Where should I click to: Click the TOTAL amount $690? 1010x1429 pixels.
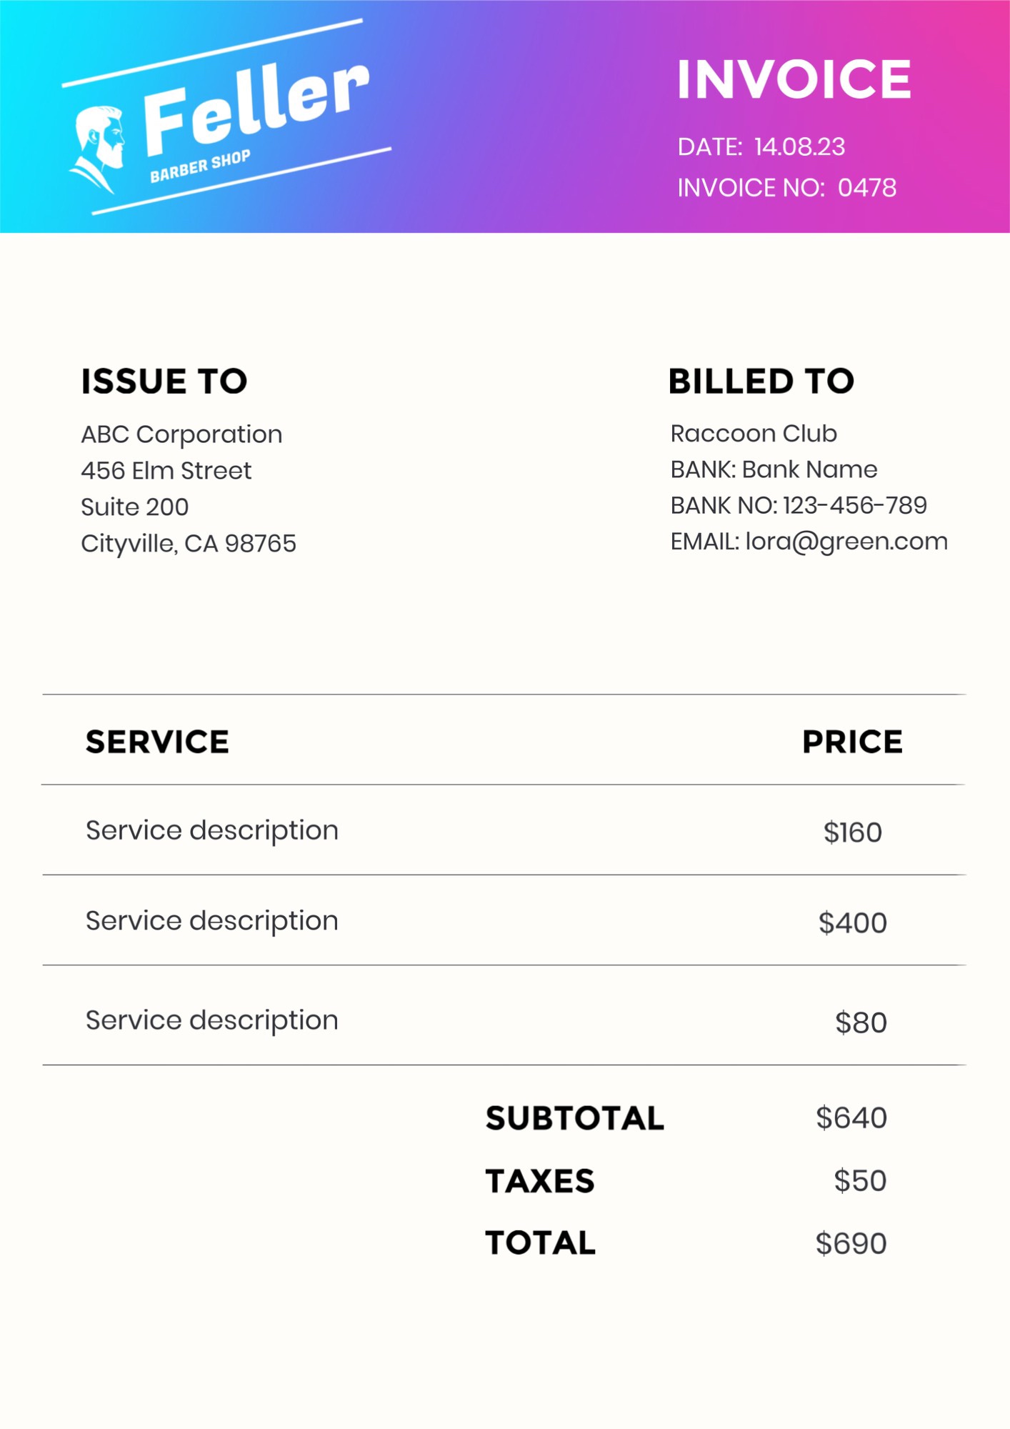(x=851, y=1244)
